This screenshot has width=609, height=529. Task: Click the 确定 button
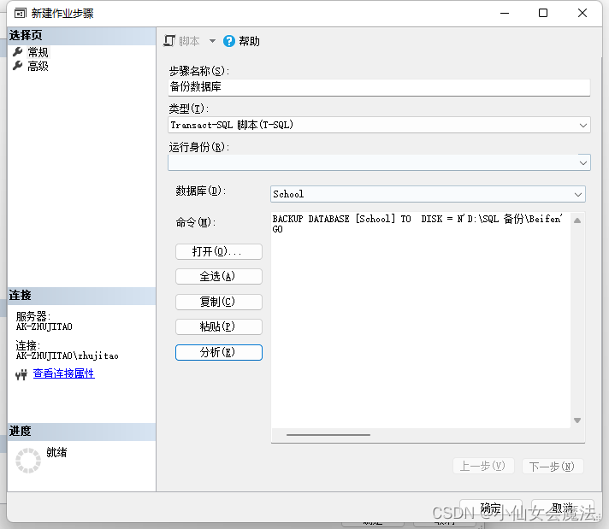[x=491, y=508]
